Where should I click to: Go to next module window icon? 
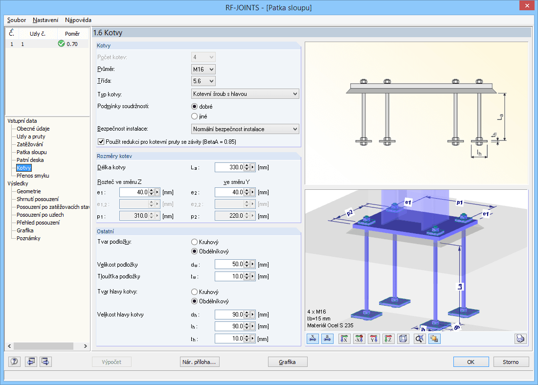coord(45,362)
